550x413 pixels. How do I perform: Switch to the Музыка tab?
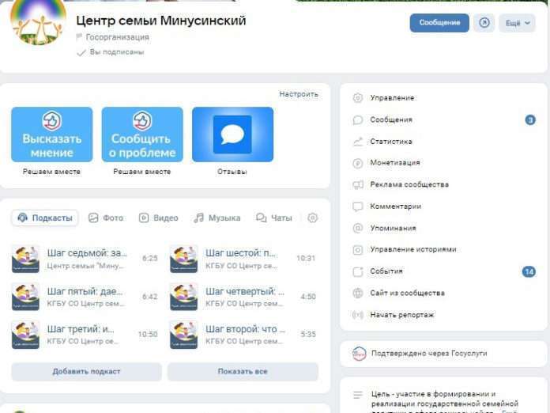point(217,218)
